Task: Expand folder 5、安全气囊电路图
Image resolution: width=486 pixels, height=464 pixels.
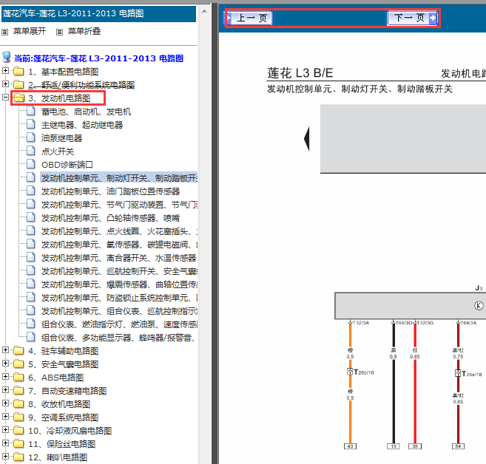Action: 5,363
